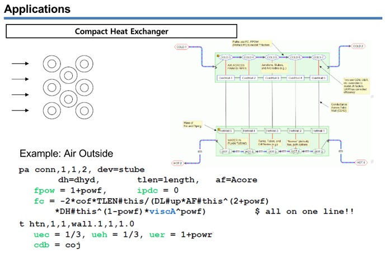Viewport: 386px width, 253px height.
Task: Select the COLD.2 outlet node
Action: point(357,46)
